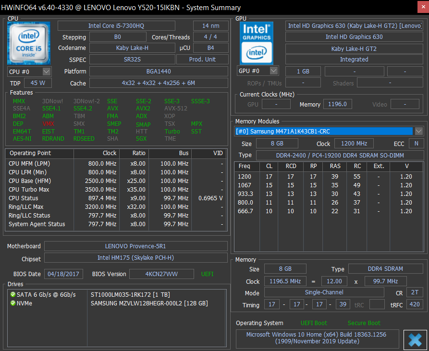This screenshot has width=429, height=351.
Task: Click the BGA1440 platform field
Action: [159, 72]
